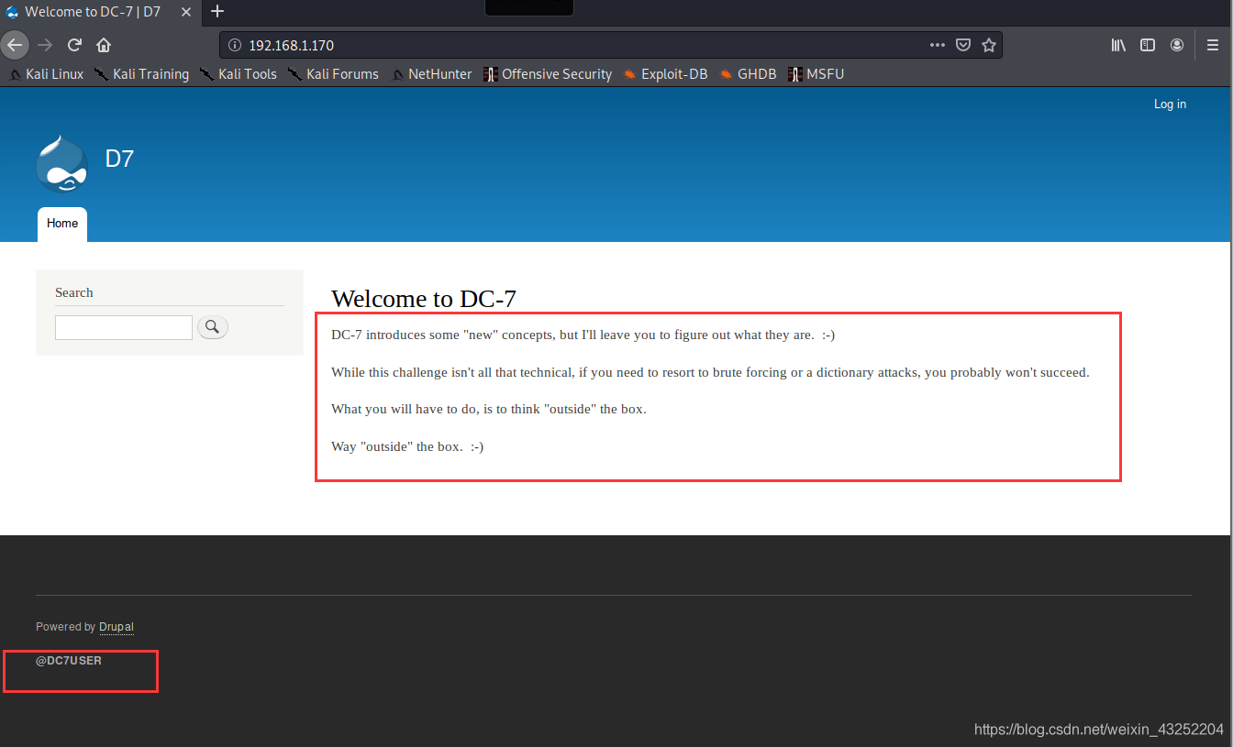Open page actions three-dot menu
This screenshot has width=1233, height=747.
point(937,45)
